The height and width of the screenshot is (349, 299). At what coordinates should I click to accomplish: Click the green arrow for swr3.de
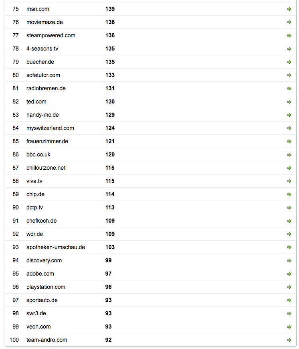[289, 313]
